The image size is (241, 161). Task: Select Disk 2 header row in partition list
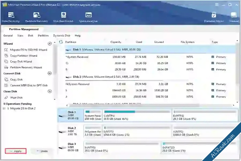click(150, 77)
